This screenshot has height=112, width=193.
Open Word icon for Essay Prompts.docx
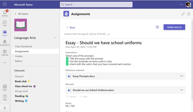[69, 76]
